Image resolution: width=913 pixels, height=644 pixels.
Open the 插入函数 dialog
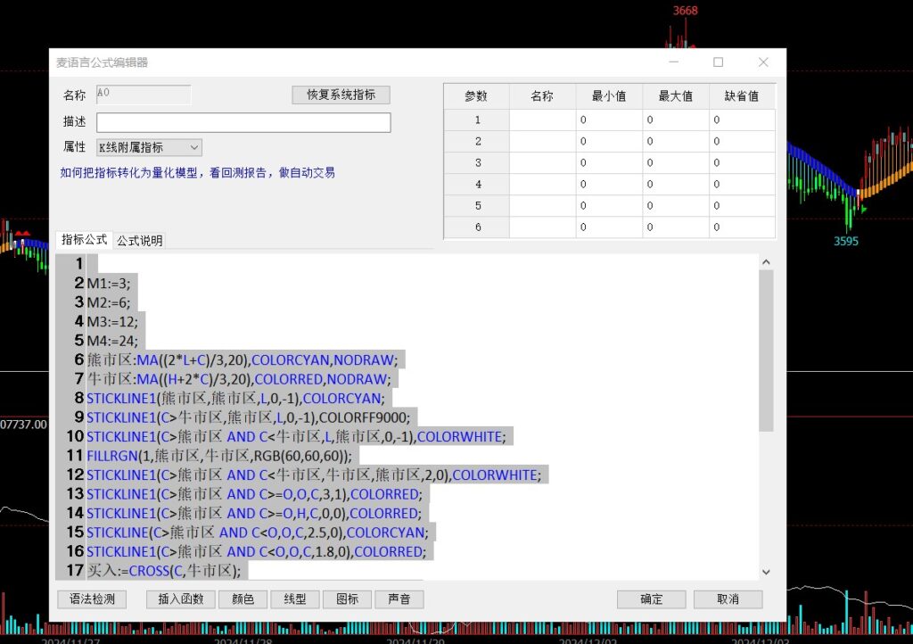pos(180,599)
